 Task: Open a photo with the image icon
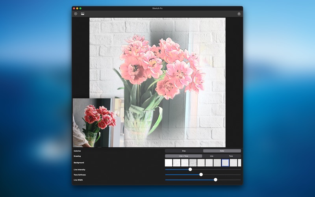click(83, 14)
